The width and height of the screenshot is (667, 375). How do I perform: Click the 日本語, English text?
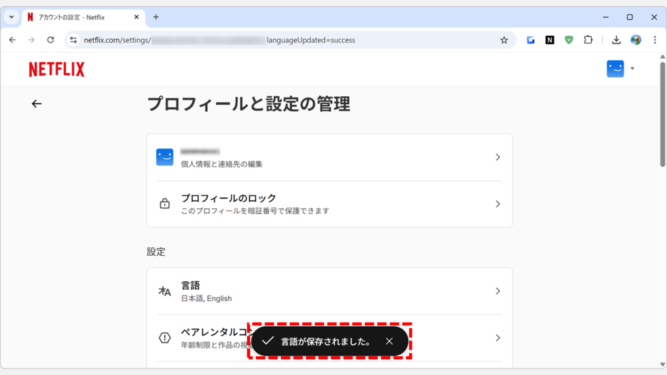(x=206, y=298)
